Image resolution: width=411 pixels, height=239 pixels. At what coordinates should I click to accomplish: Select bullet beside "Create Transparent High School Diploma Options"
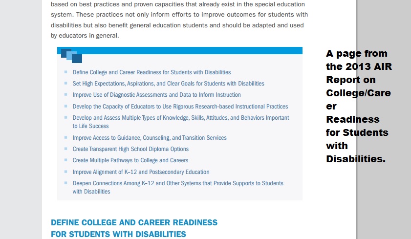[x=66, y=149]
